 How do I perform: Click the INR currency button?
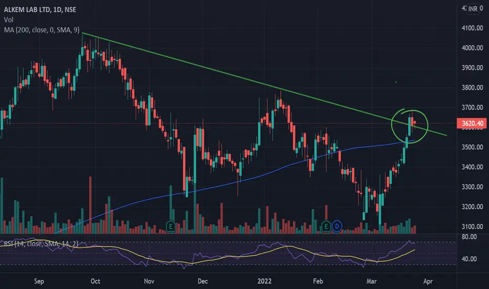point(473,9)
